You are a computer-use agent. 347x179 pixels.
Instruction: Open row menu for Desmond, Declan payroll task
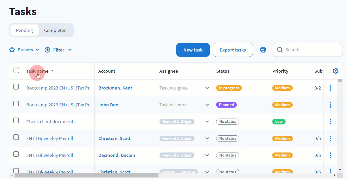pyautogui.click(x=330, y=155)
